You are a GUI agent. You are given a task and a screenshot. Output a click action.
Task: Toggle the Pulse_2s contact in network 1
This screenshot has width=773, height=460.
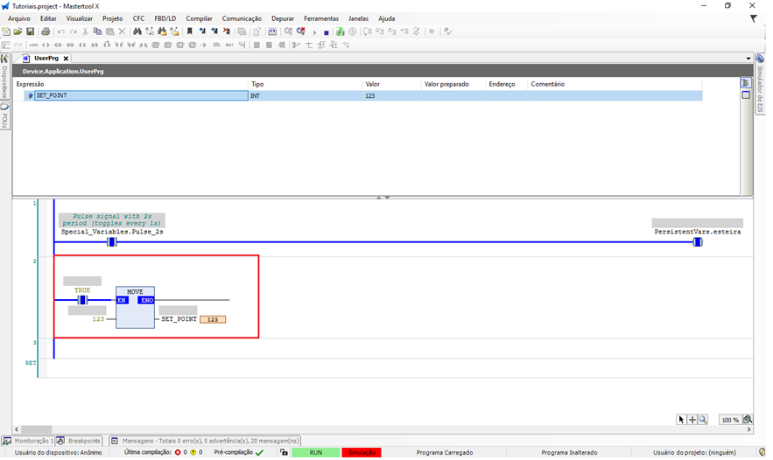point(112,242)
